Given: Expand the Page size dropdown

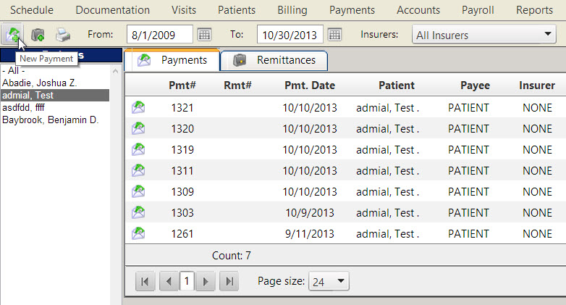Looking at the screenshot, I should [341, 282].
